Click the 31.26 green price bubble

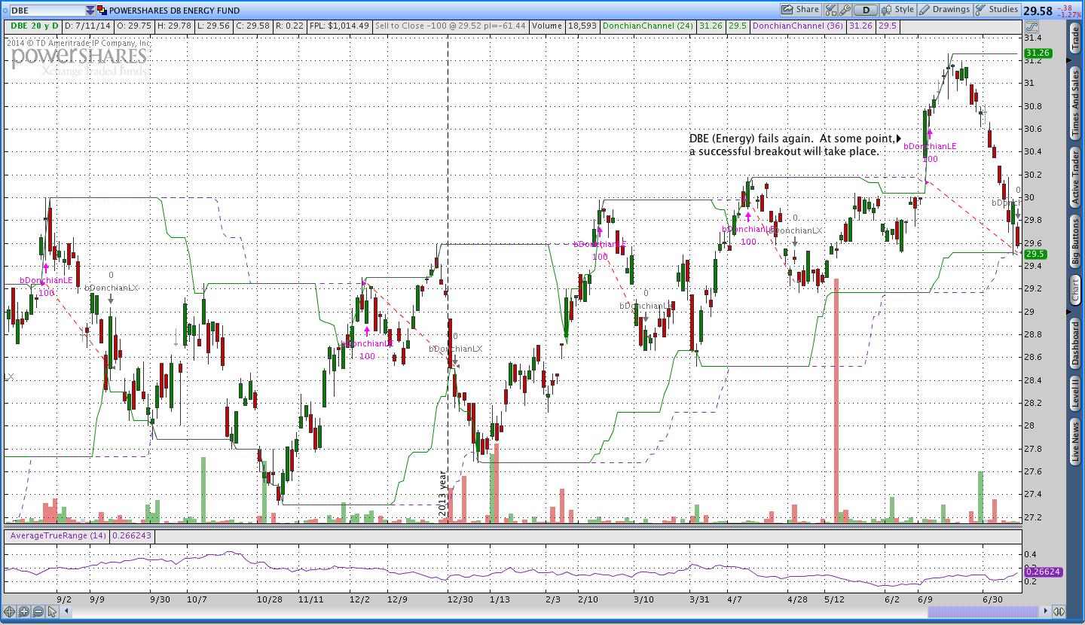point(1038,53)
